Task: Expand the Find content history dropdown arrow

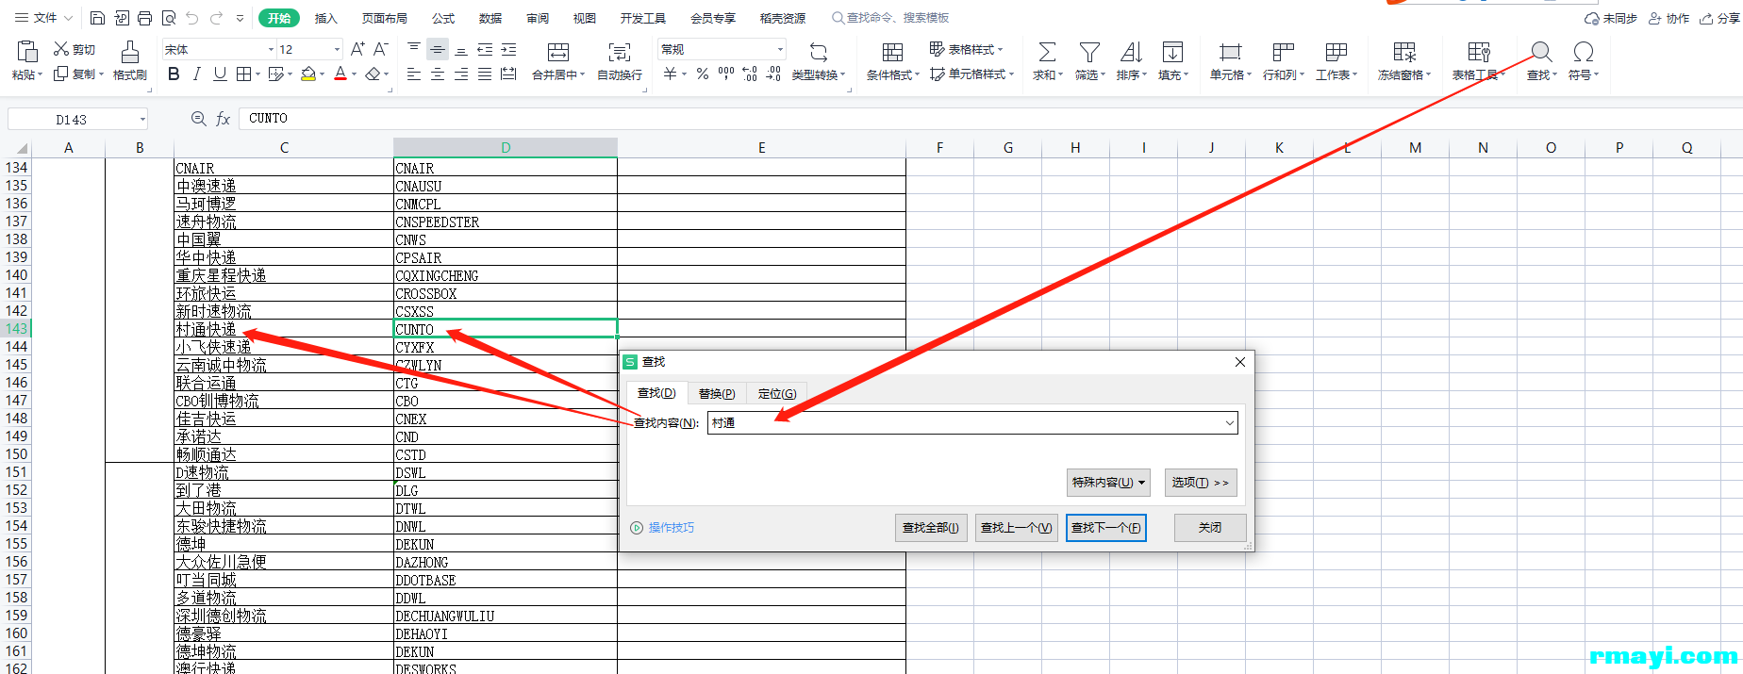Action: (x=1230, y=423)
